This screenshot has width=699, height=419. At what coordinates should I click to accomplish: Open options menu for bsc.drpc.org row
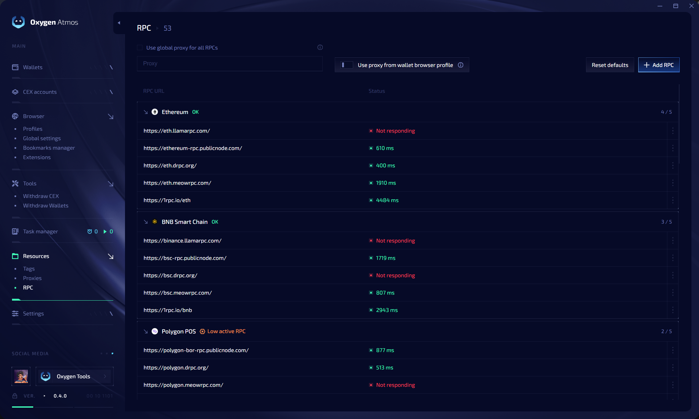click(673, 275)
